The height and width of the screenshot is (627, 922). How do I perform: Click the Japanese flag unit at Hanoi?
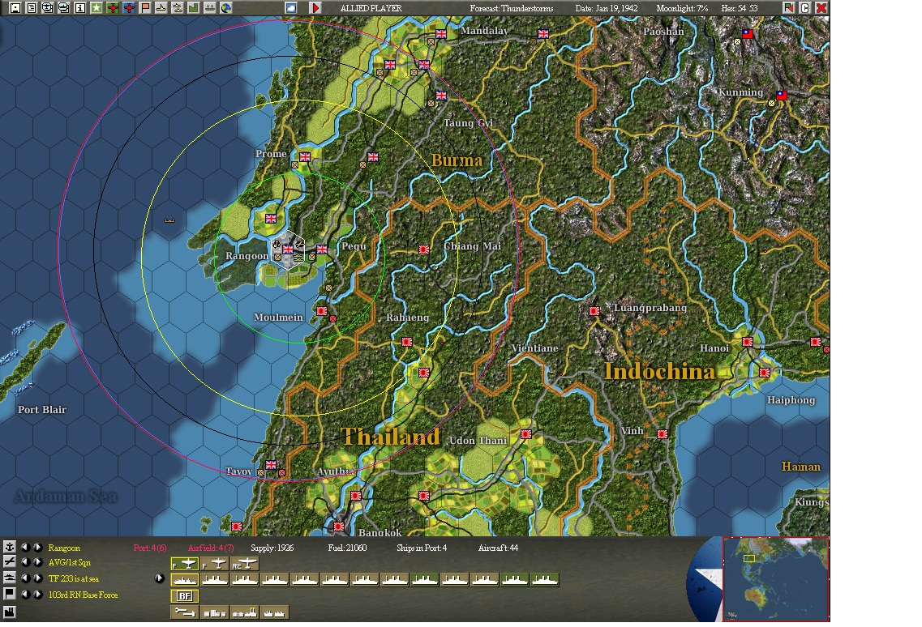click(x=748, y=342)
